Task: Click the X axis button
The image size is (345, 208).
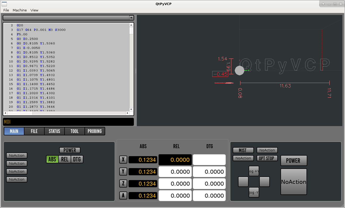Action: [123, 160]
